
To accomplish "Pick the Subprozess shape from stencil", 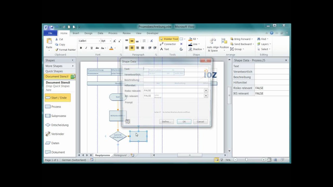I will 56,116.
